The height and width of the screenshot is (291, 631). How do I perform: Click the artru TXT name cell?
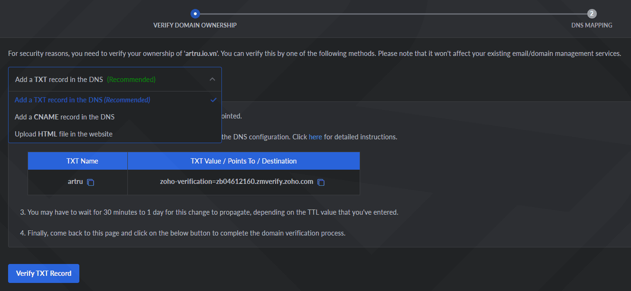pyautogui.click(x=77, y=182)
